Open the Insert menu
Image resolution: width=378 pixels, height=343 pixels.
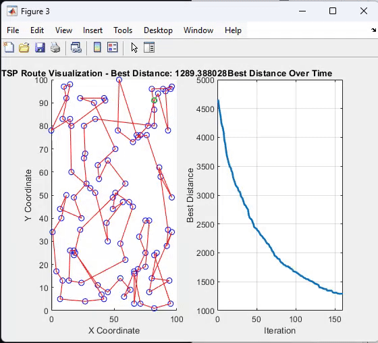(93, 30)
